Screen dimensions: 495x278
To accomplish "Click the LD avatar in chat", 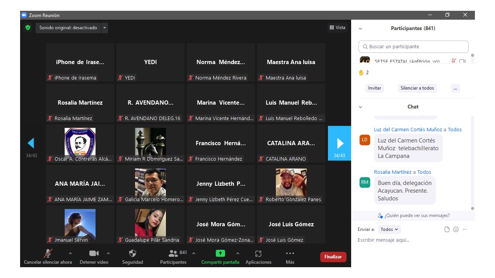I will pos(365,140).
